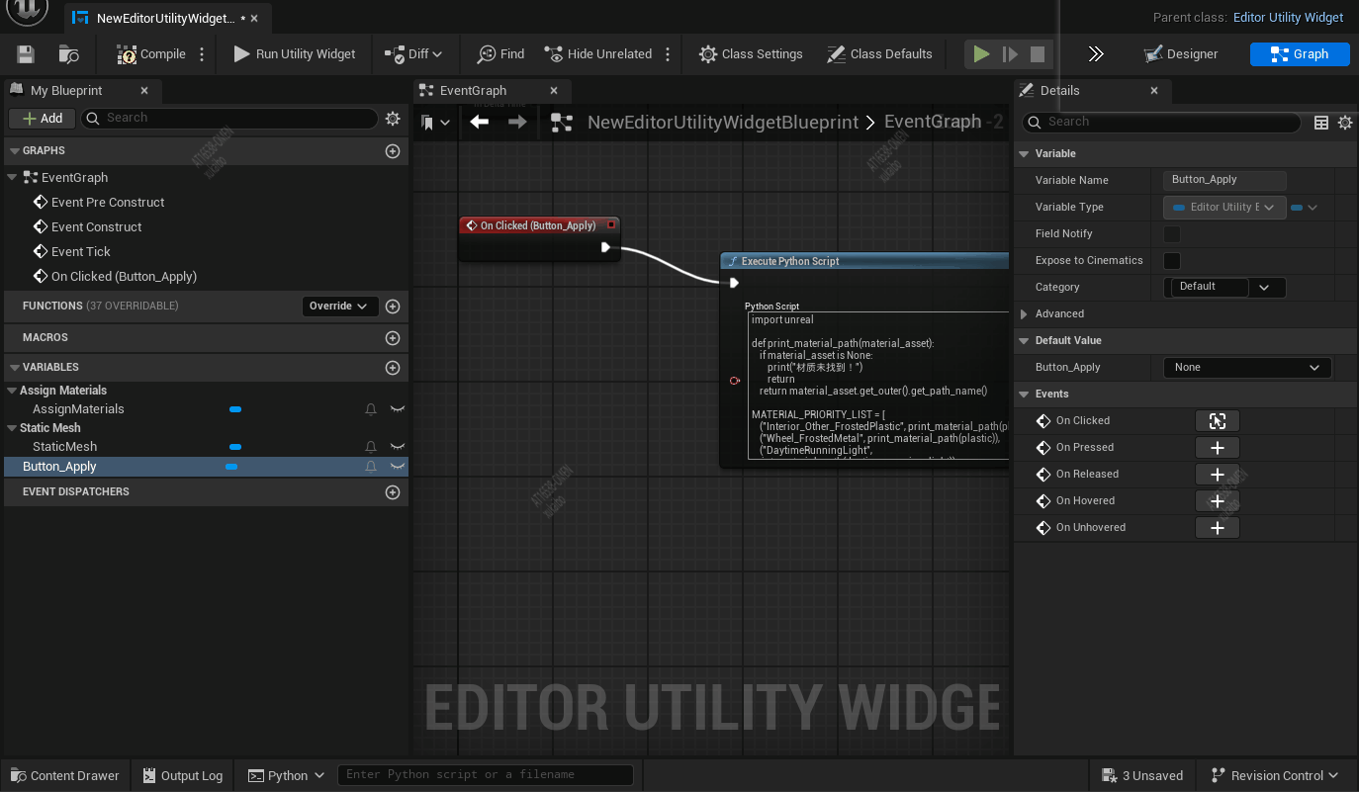Run Utility Widget
Screen dimensions: 1359x792
pos(294,54)
